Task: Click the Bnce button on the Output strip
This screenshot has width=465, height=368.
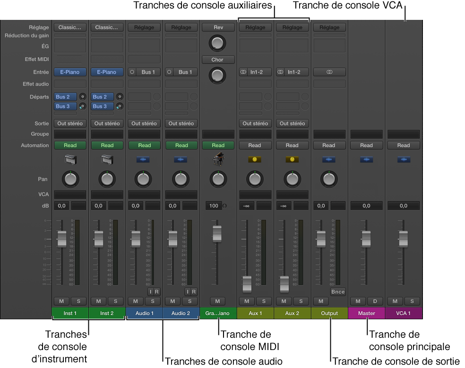Action: click(x=337, y=292)
